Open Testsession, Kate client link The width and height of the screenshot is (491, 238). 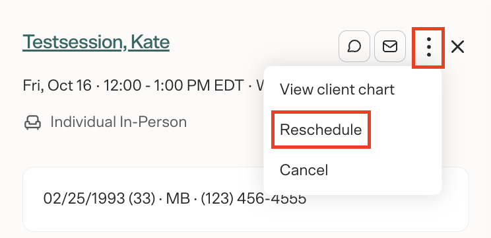[96, 42]
